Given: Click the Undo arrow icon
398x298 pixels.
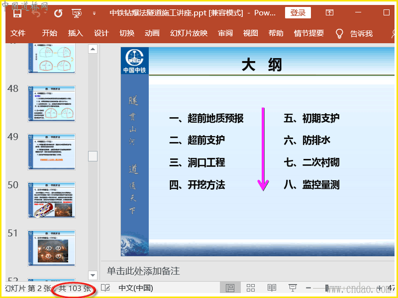Looking at the screenshot, I should point(37,13).
